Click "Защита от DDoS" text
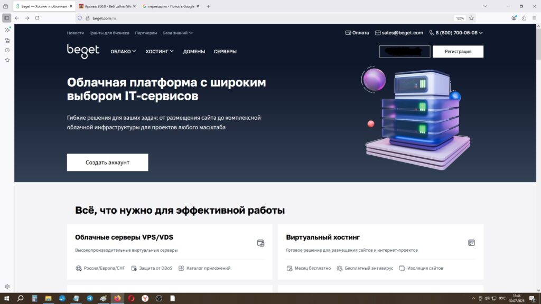Image resolution: width=541 pixels, height=304 pixels. click(156, 268)
